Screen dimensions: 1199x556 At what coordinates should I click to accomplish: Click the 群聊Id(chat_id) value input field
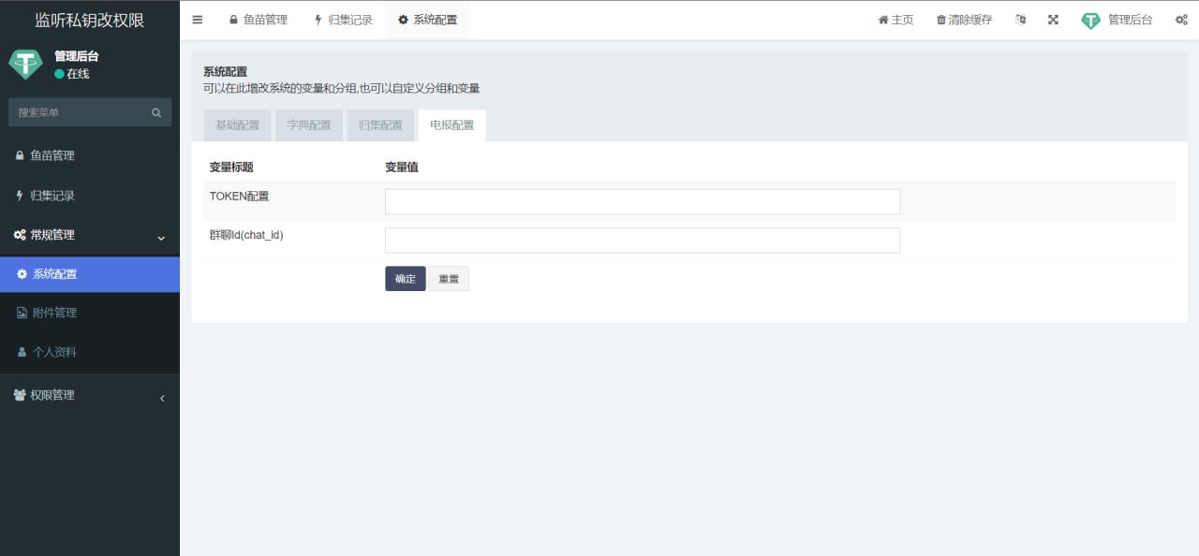(643, 240)
